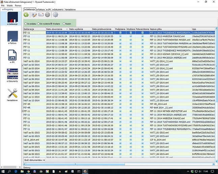The height and width of the screenshot is (174, 218).
Task: Click the send envelope toolbar icon
Action: point(41,15)
